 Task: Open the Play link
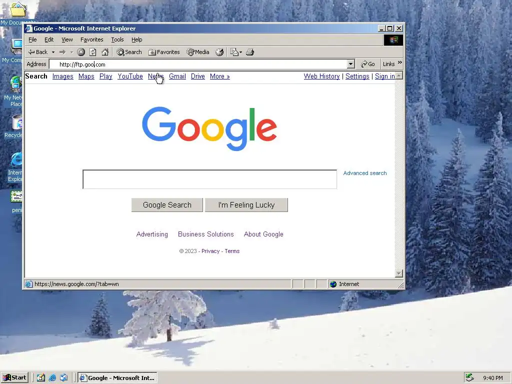pos(106,76)
